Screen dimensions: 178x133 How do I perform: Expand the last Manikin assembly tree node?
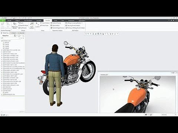click(2, 94)
